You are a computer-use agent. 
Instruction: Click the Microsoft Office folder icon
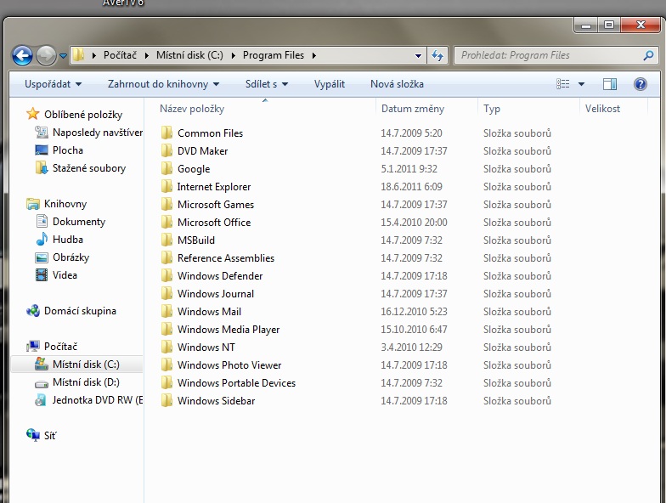click(x=166, y=223)
